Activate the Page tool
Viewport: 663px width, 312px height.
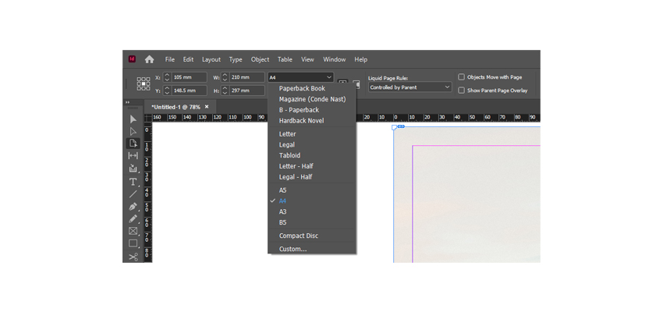[x=133, y=144]
